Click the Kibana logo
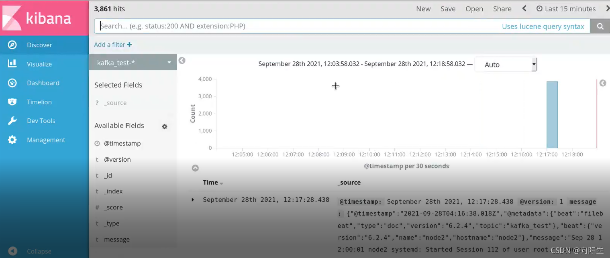Screen dimensions: 610x258 click(x=44, y=18)
